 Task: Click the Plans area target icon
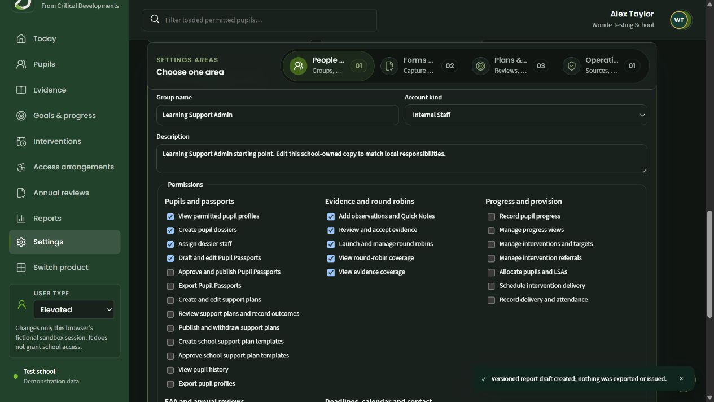point(480,66)
